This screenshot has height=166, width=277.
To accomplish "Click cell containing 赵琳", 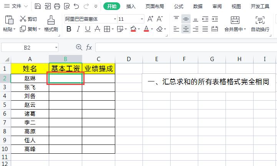I will tap(30, 78).
